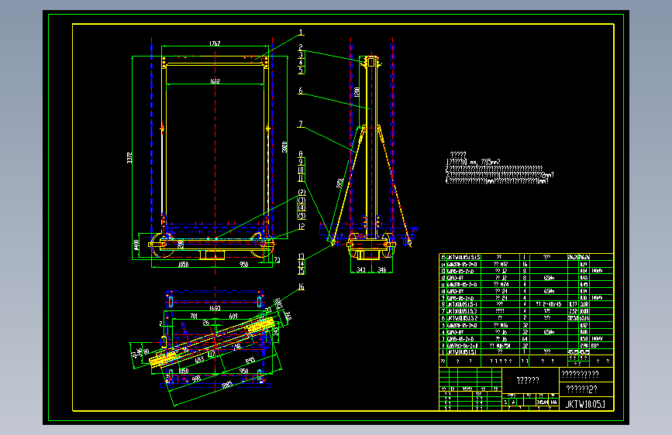The width and height of the screenshot is (672, 435).
Task: Select balloon callout number 16
Action: 301,286
